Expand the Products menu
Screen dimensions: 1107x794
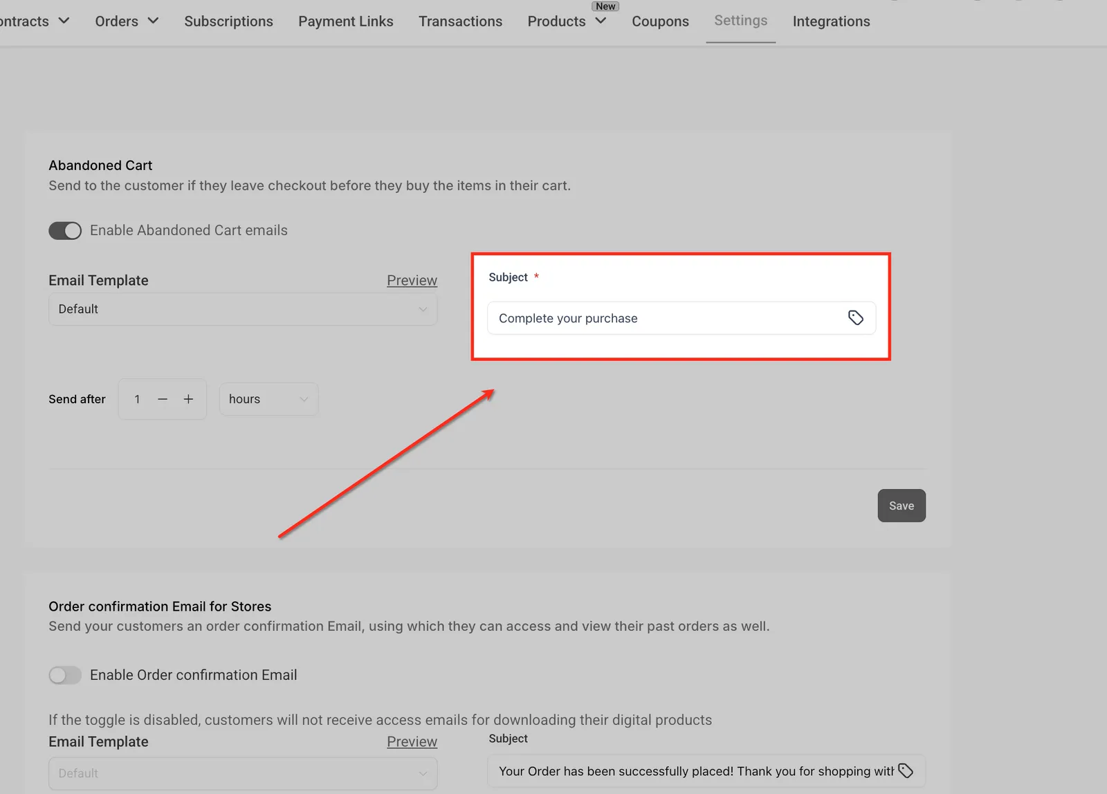[x=567, y=21]
